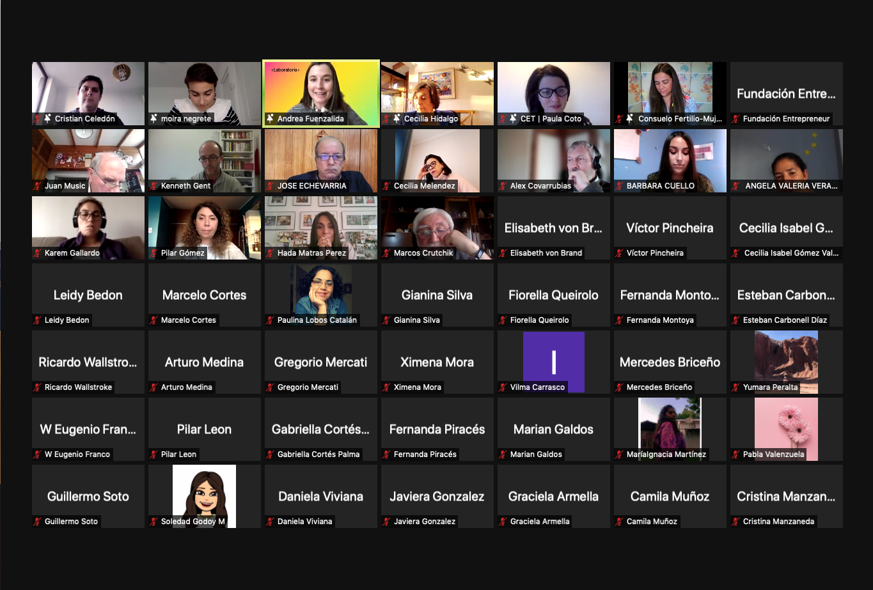
Task: Click the muted mic icon for BARBARA CUELLO
Action: [620, 186]
